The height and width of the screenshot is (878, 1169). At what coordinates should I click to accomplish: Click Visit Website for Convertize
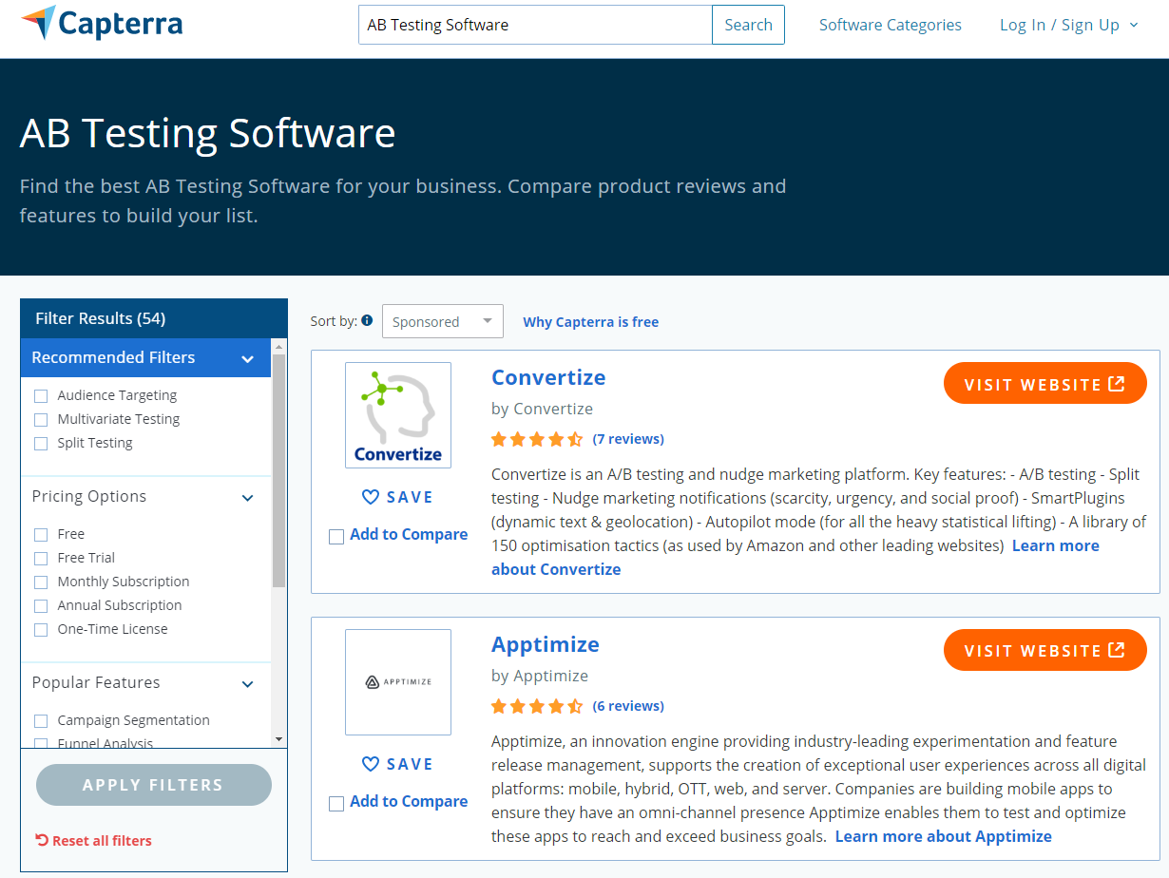1045,384
